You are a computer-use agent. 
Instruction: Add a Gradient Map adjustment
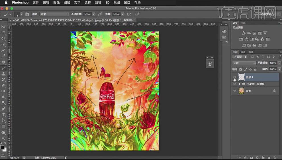265,45
